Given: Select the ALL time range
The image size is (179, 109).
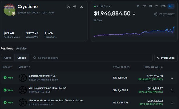Looking at the screenshot, I should click(x=171, y=6).
